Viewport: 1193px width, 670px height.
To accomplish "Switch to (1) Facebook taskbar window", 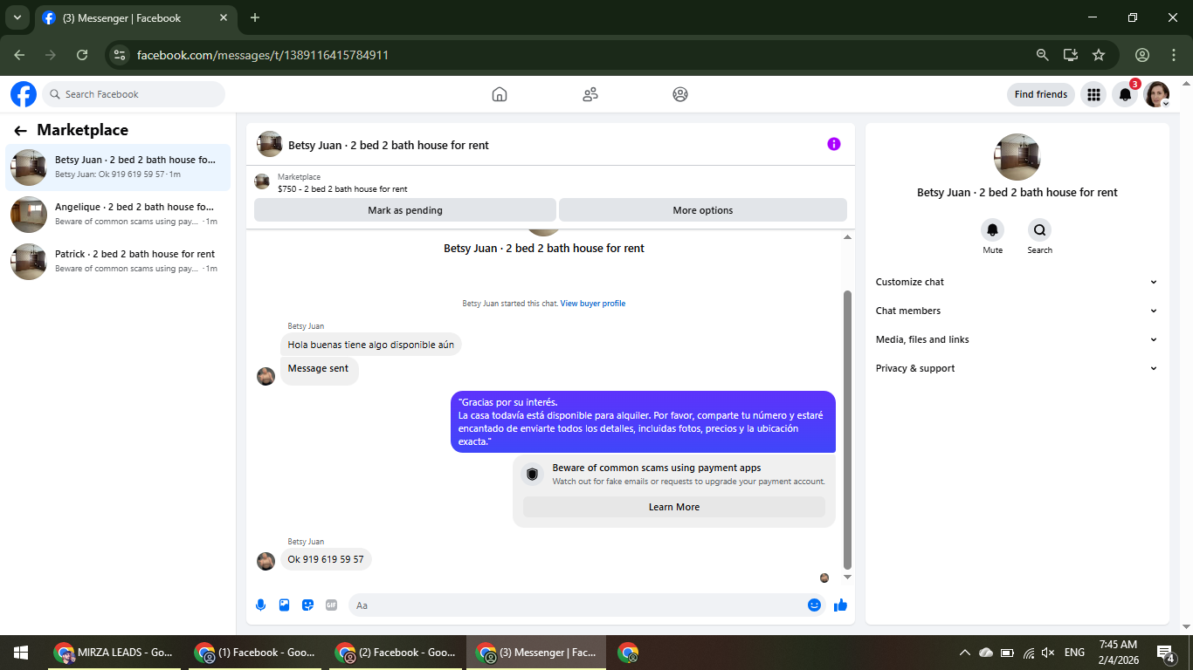I will [254, 653].
